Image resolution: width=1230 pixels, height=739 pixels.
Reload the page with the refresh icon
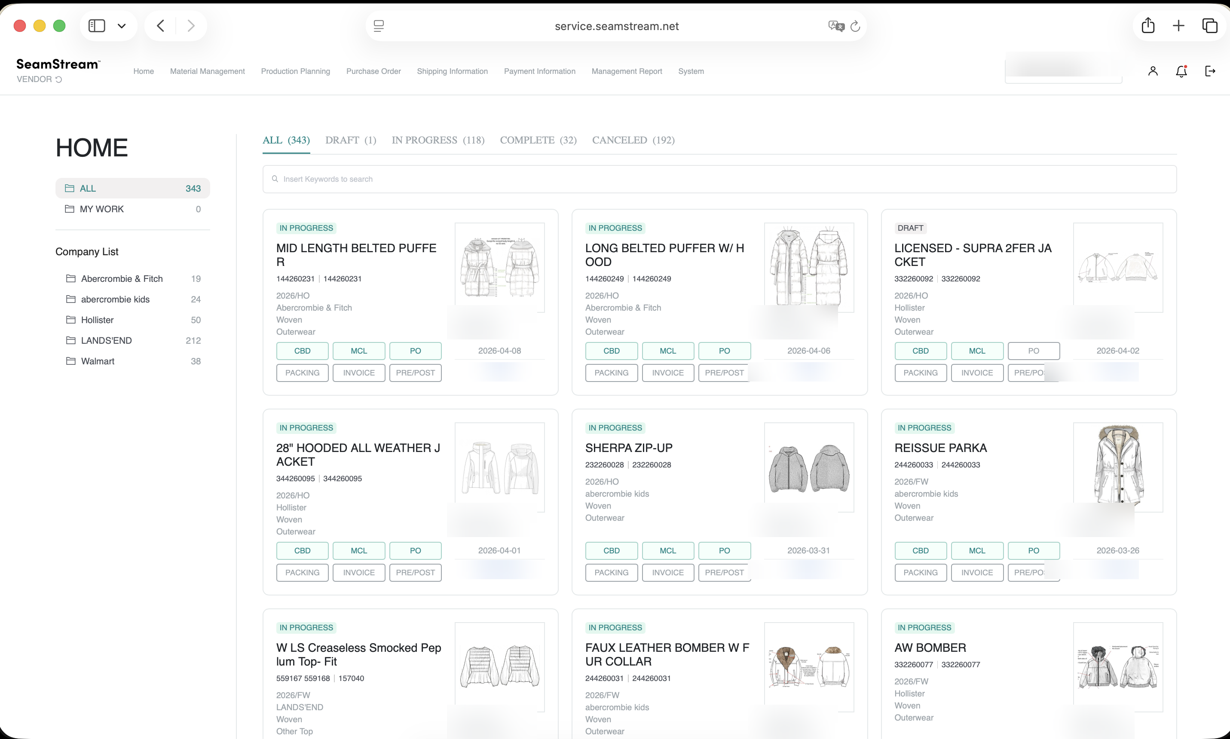pyautogui.click(x=856, y=26)
